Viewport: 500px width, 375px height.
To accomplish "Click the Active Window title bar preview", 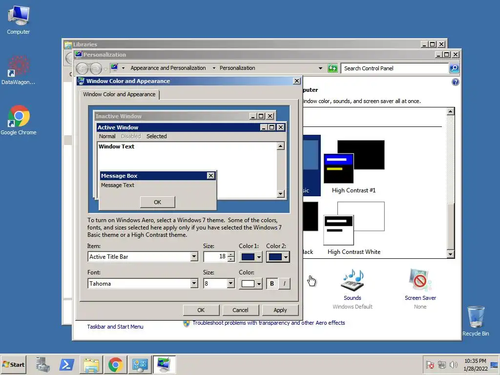I will pyautogui.click(x=178, y=127).
